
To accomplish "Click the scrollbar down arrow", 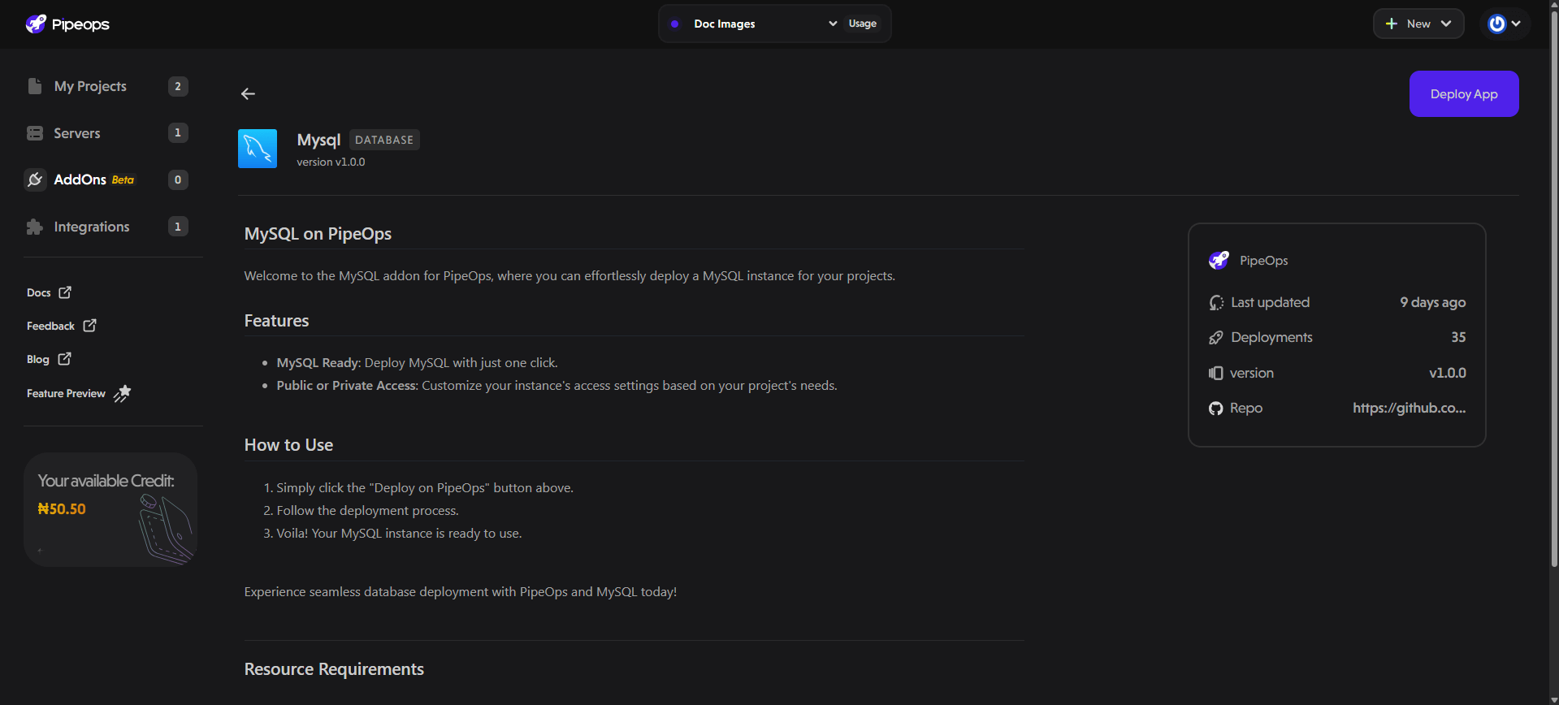I will 1553,699.
